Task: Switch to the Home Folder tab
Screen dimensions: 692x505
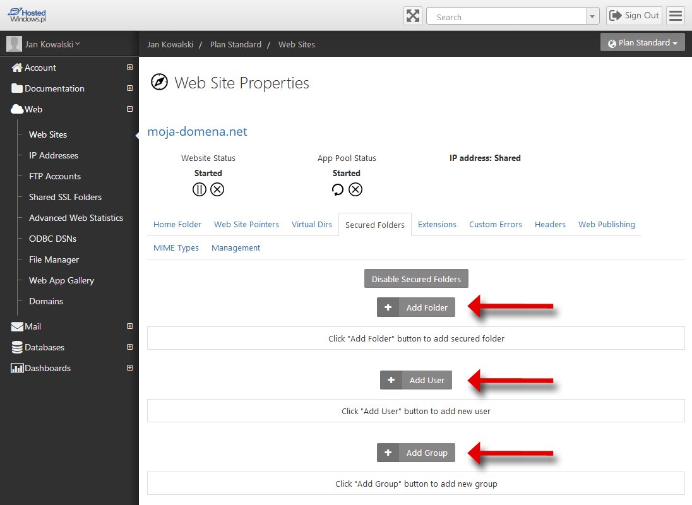Action: (177, 225)
